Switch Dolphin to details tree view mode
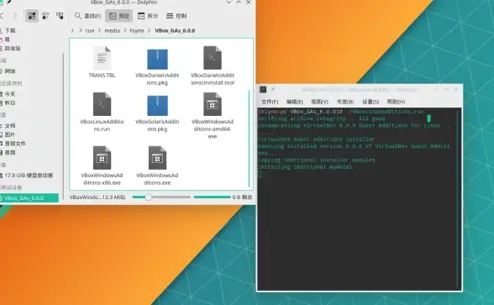Viewport: 494px width, 305px height. [x=60, y=16]
